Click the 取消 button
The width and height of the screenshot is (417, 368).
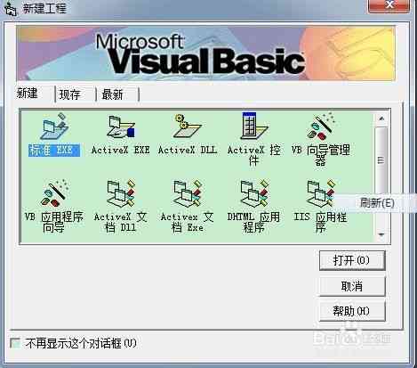pyautogui.click(x=352, y=286)
